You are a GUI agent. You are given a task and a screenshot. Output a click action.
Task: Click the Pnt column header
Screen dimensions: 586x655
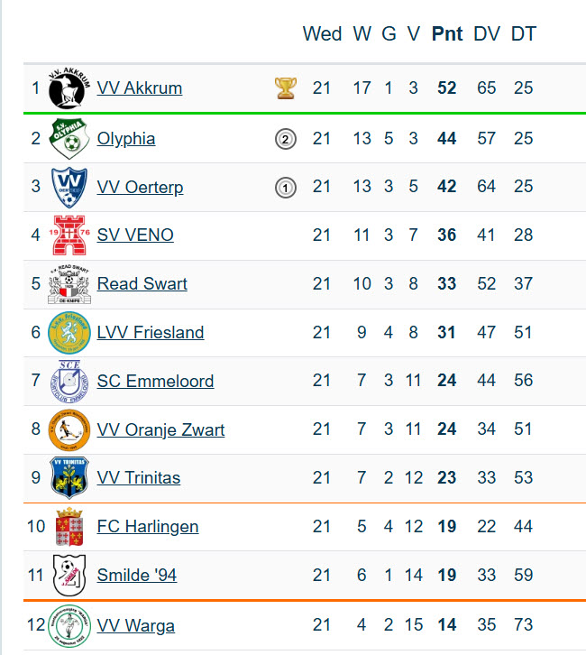[x=447, y=34]
